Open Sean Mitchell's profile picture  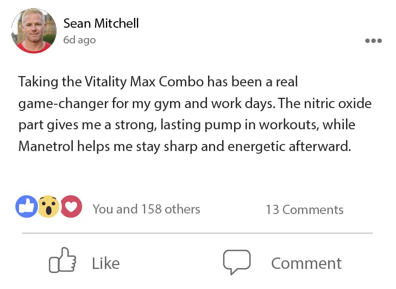[x=34, y=30]
